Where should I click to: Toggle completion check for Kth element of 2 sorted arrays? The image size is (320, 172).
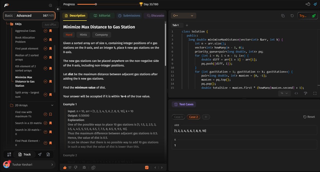click(x=45, y=68)
